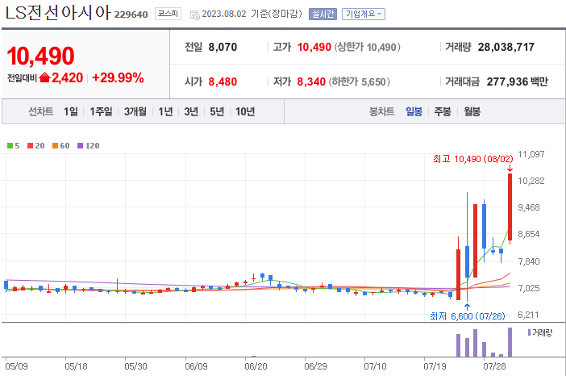Click the green 5-day moving average swatch
This screenshot has width=566, height=376.
tap(10, 145)
